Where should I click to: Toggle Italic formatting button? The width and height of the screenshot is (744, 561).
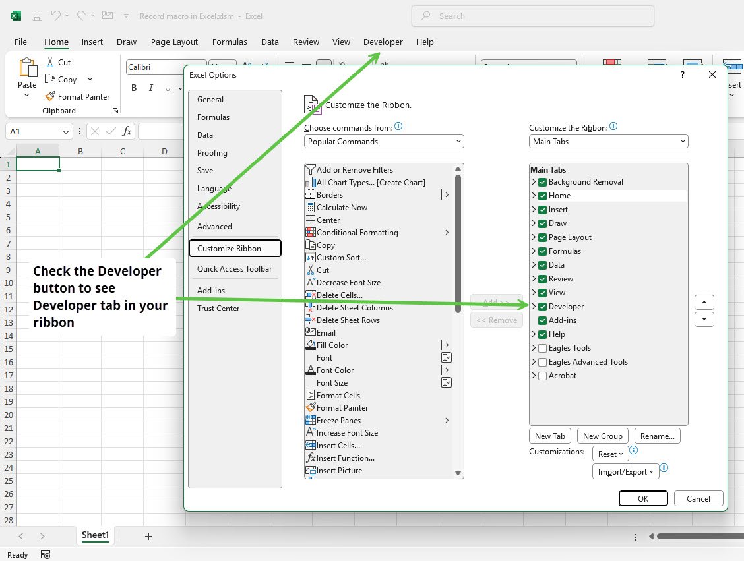point(151,88)
